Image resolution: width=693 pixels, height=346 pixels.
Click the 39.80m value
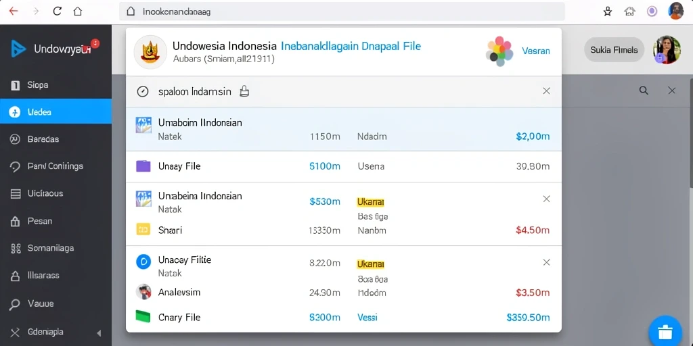pyautogui.click(x=533, y=166)
